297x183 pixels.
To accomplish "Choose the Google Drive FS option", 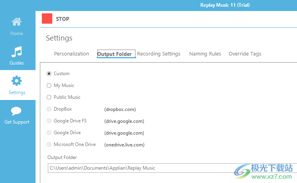I will pyautogui.click(x=49, y=121).
